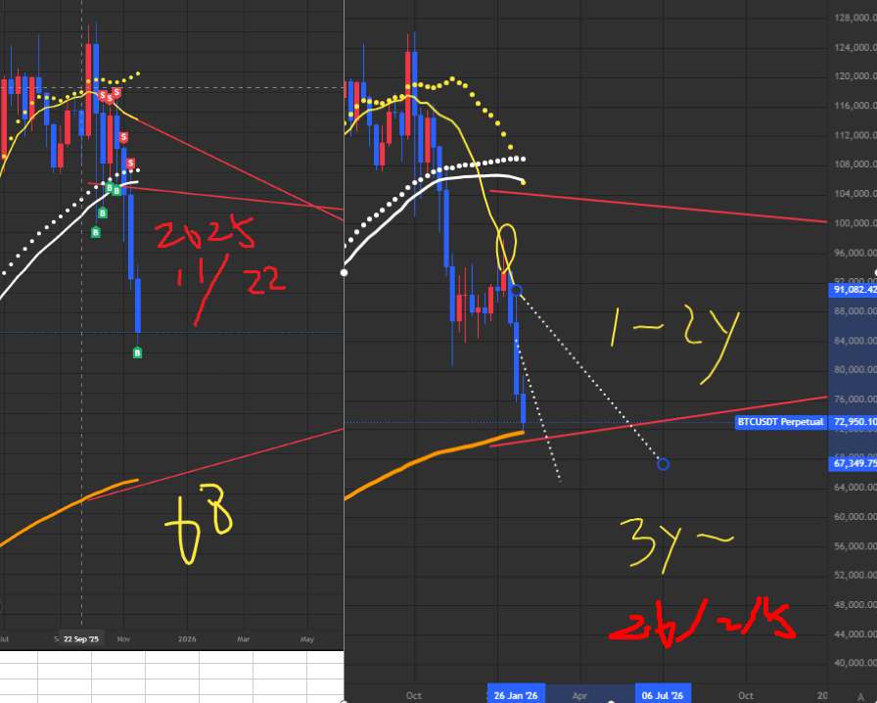
Task: Click the green B marker below the lowest left-chart candle
Action: point(137,352)
